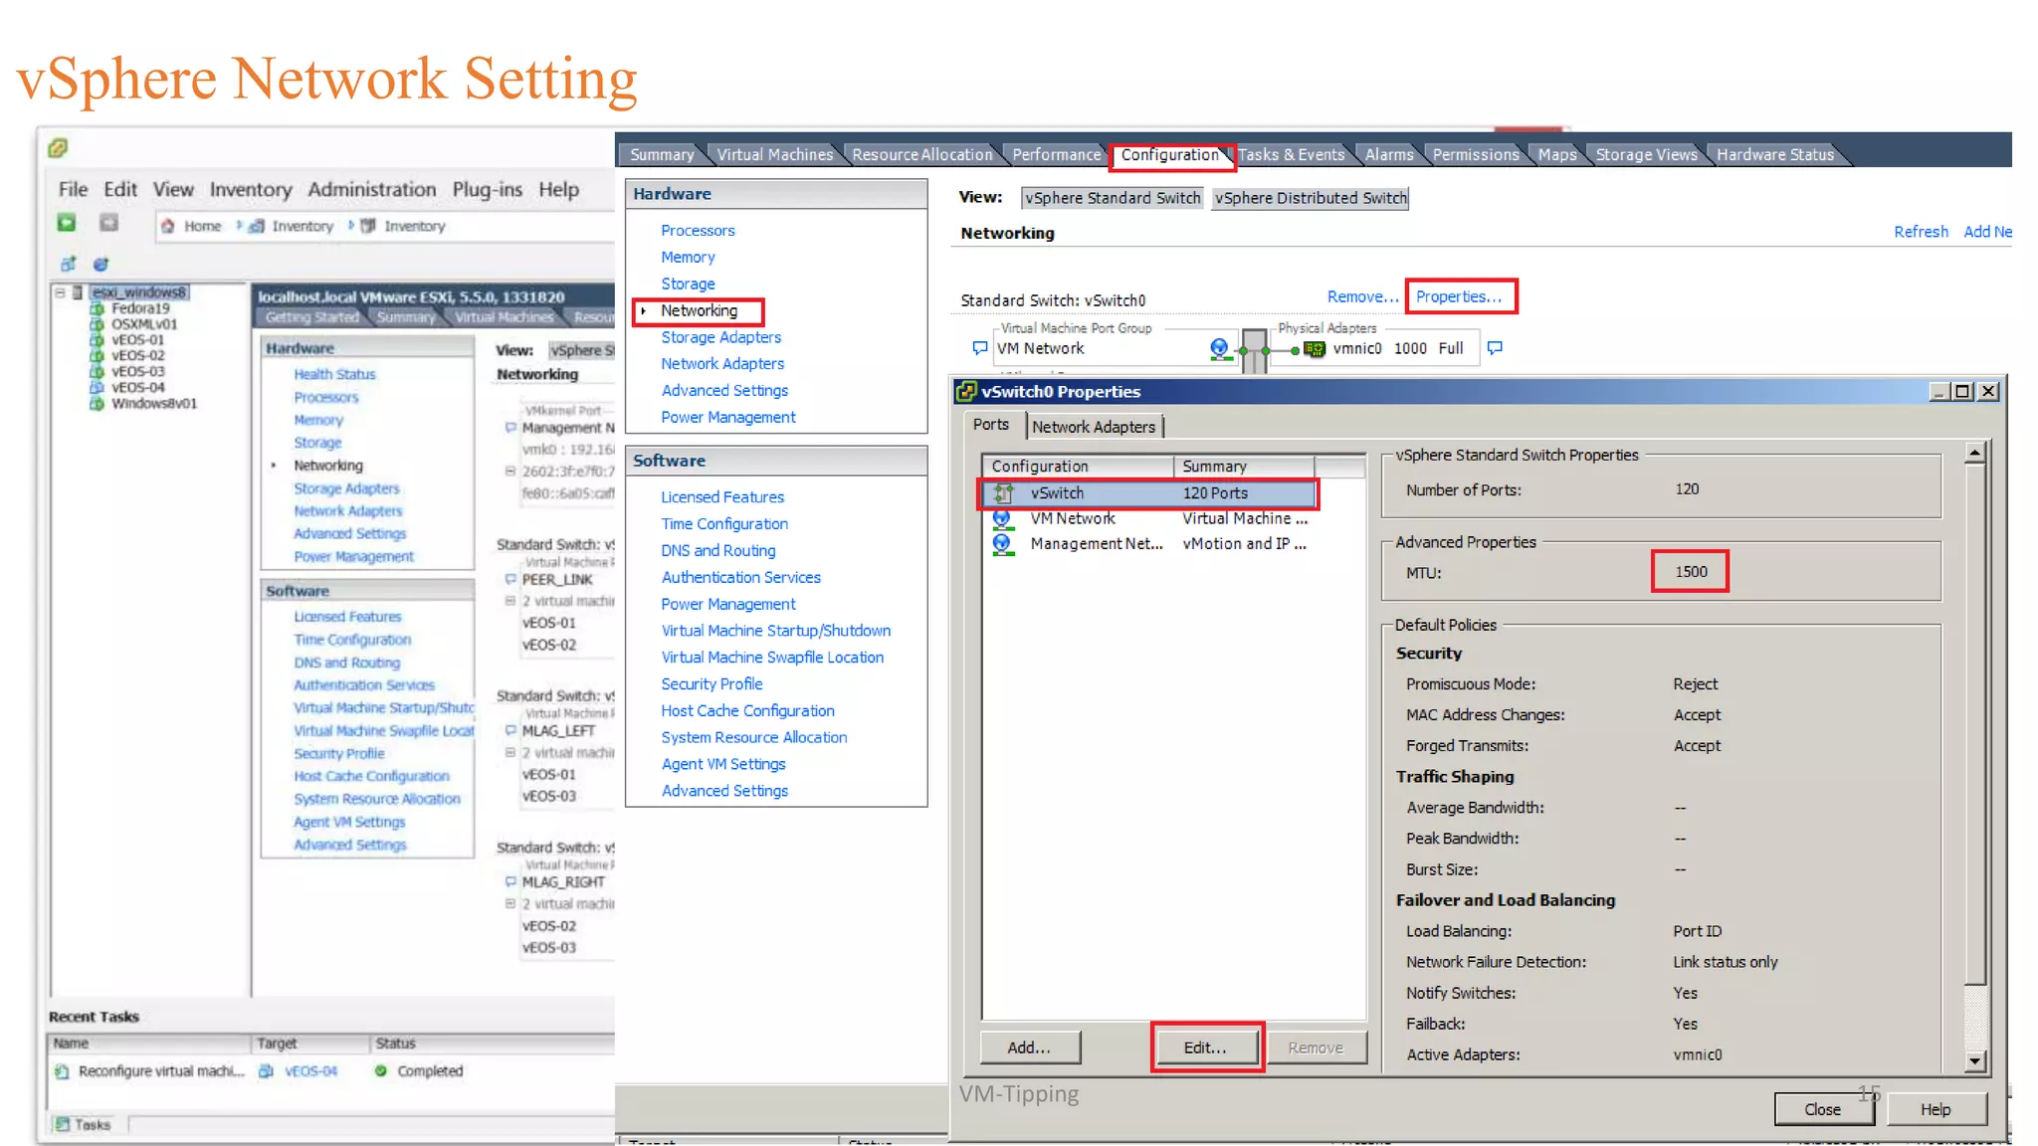Open Virtual Machine Startup/Shutdown settings
Viewport: 2038px width, 1146px height.
(x=776, y=631)
